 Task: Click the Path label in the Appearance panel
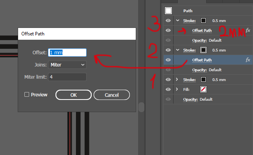coord(188,11)
